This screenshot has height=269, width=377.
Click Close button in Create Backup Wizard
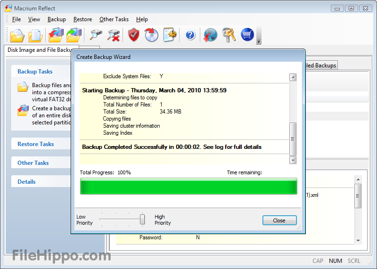click(279, 220)
